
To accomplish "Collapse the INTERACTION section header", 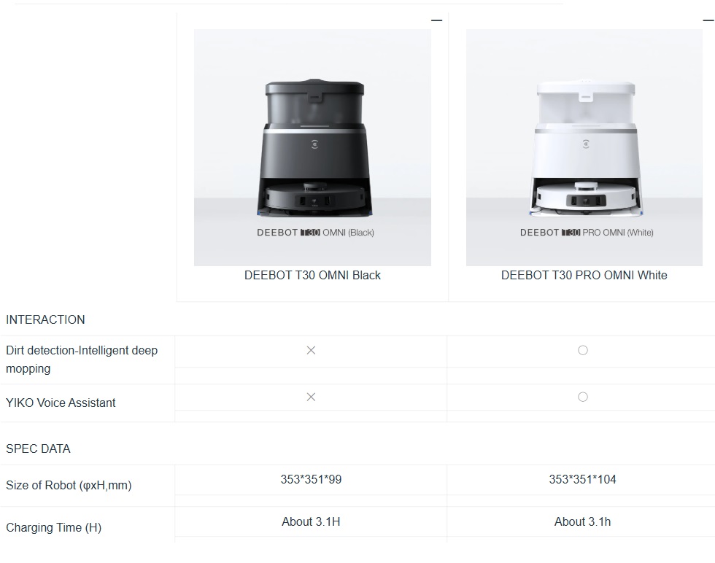I will tap(45, 319).
